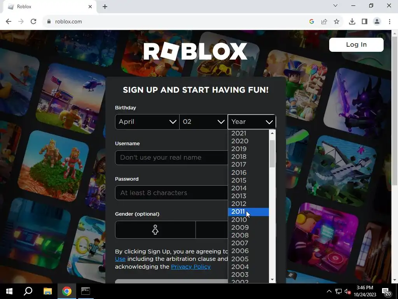Select year 2017 from the list
Image resolution: width=398 pixels, height=299 pixels.
tap(248, 165)
